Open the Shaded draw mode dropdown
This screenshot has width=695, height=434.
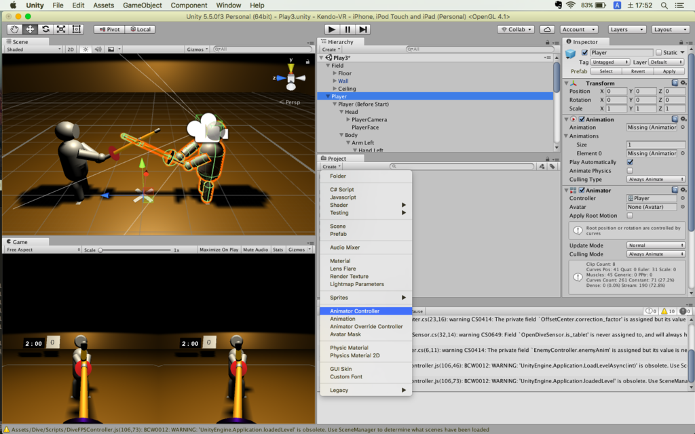click(x=34, y=49)
